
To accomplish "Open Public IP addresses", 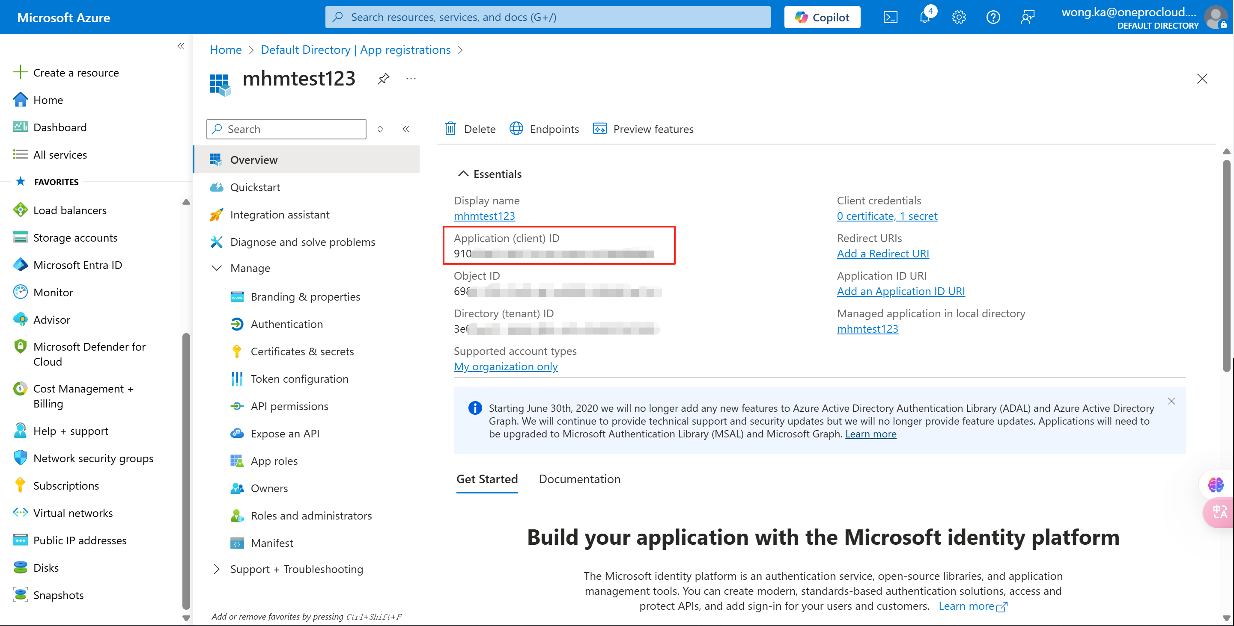I will 70,540.
